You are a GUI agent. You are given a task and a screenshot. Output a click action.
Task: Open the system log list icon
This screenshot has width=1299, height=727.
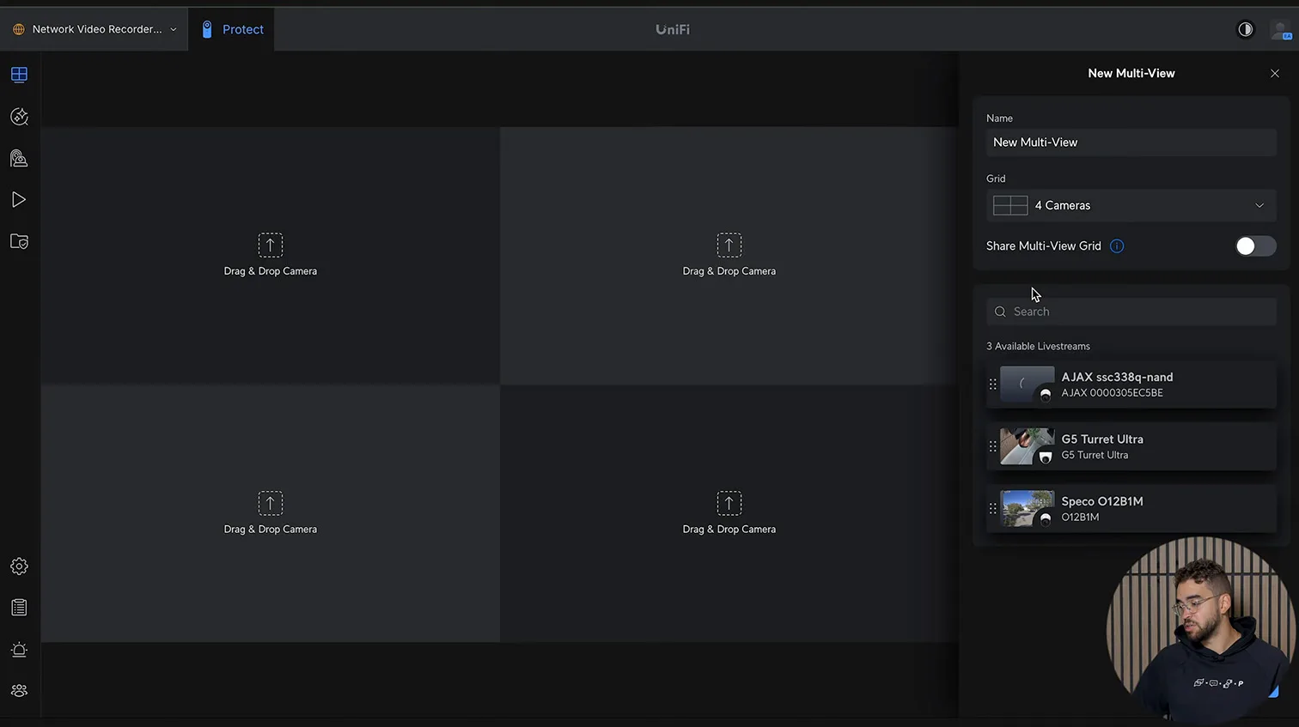pos(19,608)
